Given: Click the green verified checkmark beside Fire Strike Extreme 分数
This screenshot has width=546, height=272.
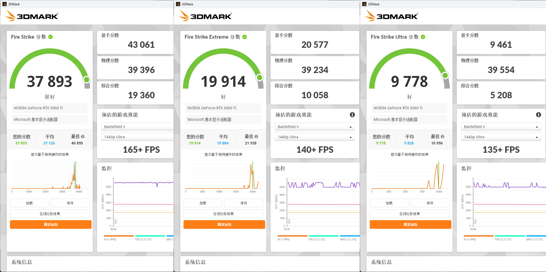Looking at the screenshot, I should pos(245,37).
